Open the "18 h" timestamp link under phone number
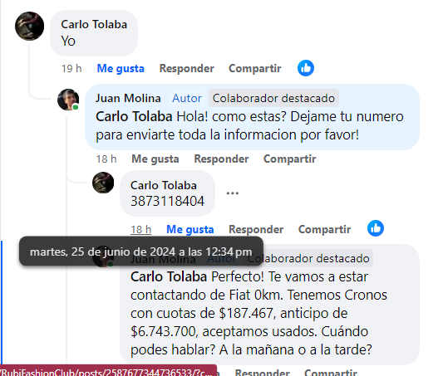This screenshot has width=448, height=376. click(x=140, y=229)
